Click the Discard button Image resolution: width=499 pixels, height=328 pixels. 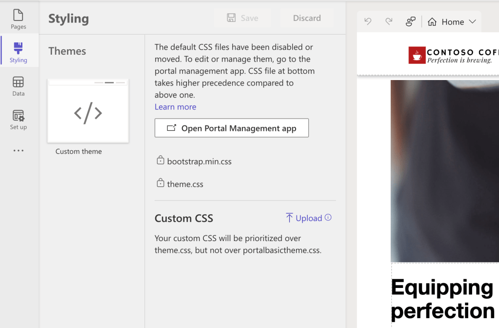click(307, 18)
